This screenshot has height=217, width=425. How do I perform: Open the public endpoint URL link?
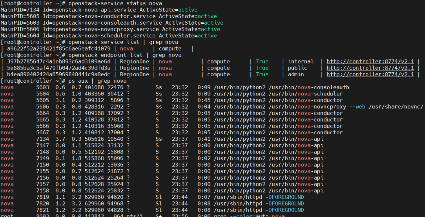click(x=370, y=68)
